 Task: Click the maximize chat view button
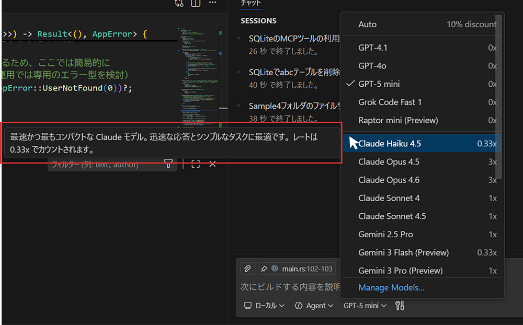pos(196,164)
